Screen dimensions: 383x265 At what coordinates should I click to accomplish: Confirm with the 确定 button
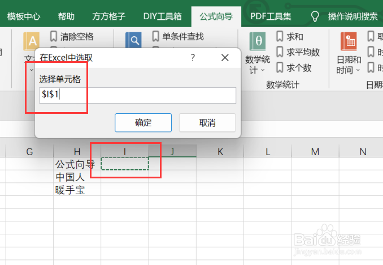tap(143, 123)
